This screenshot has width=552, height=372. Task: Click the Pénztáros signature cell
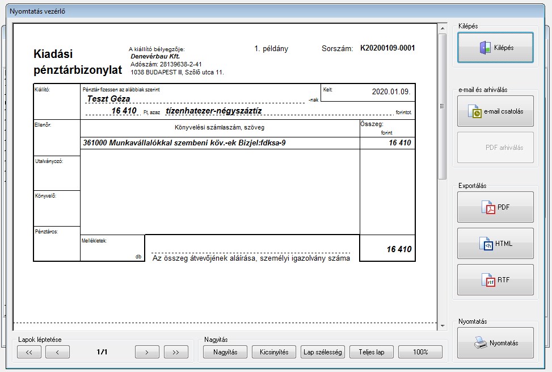[x=57, y=244]
